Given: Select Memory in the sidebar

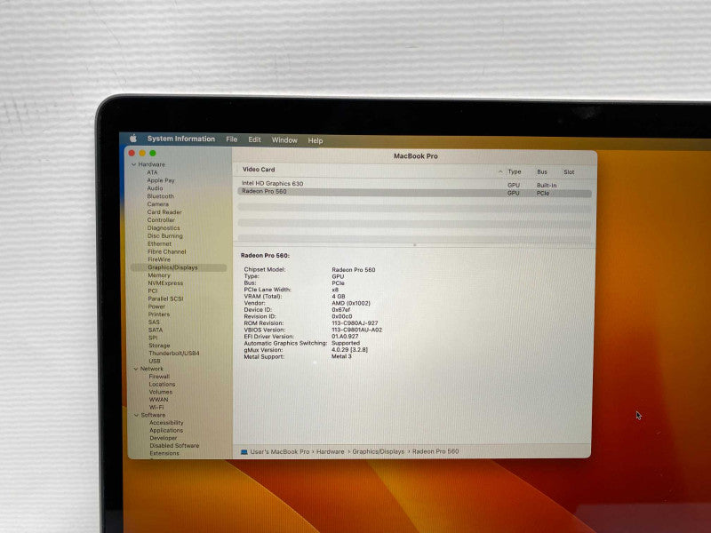Looking at the screenshot, I should (159, 275).
